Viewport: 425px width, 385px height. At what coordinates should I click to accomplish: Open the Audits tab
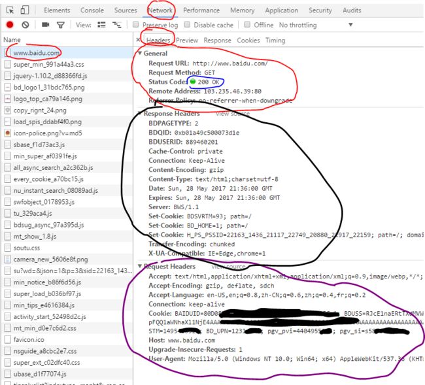[x=352, y=10]
